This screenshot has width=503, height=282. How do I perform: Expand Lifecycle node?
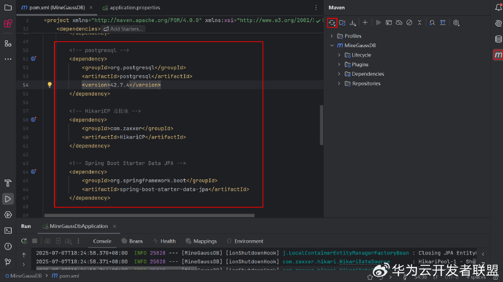tap(339, 55)
